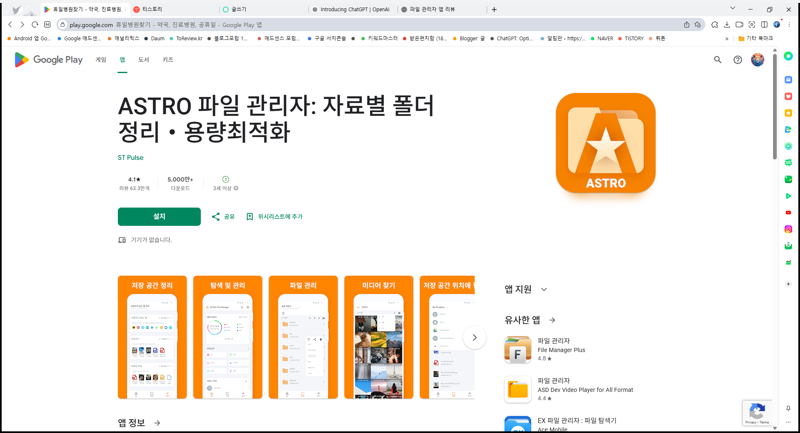800x433 pixels.
Task: Click the share icon in the address bar
Action: 687,24
